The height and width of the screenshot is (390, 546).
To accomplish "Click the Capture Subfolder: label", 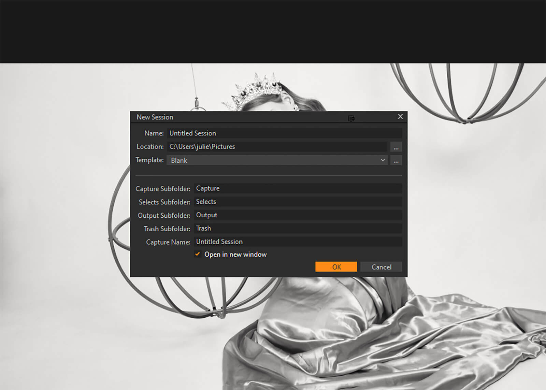I will (x=163, y=189).
